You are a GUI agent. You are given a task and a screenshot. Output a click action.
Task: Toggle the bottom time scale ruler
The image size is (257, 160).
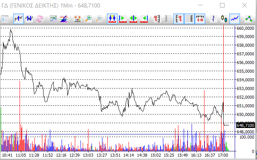[x=200, y=19]
